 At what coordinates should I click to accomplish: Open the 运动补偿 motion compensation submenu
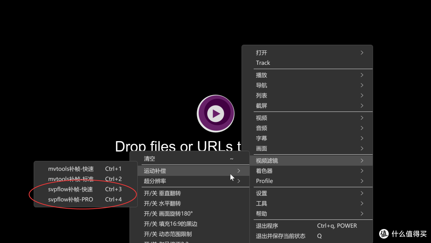click(193, 171)
